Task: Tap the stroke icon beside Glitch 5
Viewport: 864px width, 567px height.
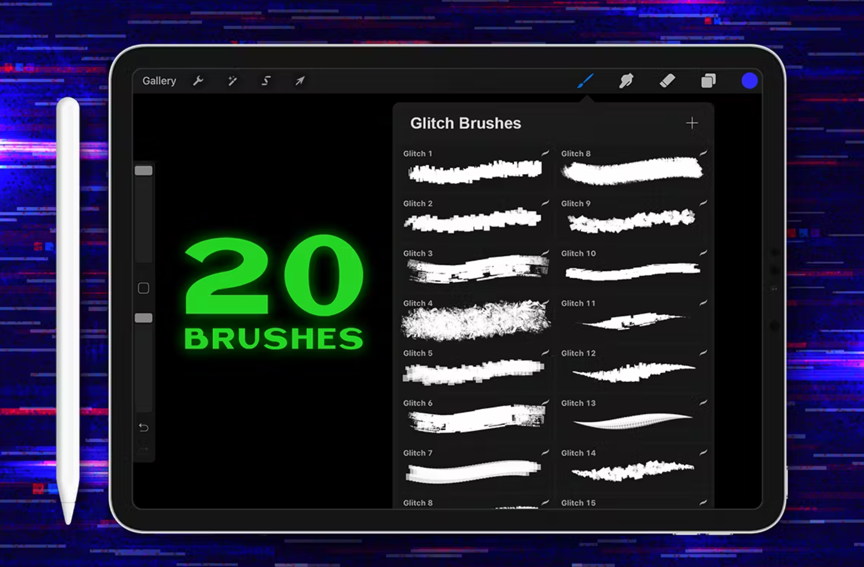Action: tap(545, 353)
